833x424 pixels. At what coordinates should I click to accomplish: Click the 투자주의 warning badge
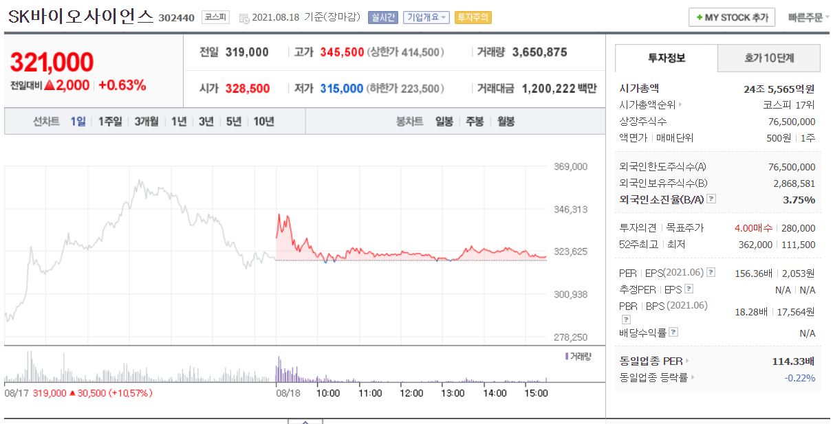(x=473, y=18)
